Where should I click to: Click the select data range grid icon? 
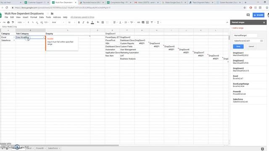pos(261,41)
